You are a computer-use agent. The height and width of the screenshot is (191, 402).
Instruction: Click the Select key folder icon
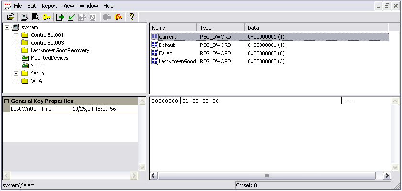(24, 66)
